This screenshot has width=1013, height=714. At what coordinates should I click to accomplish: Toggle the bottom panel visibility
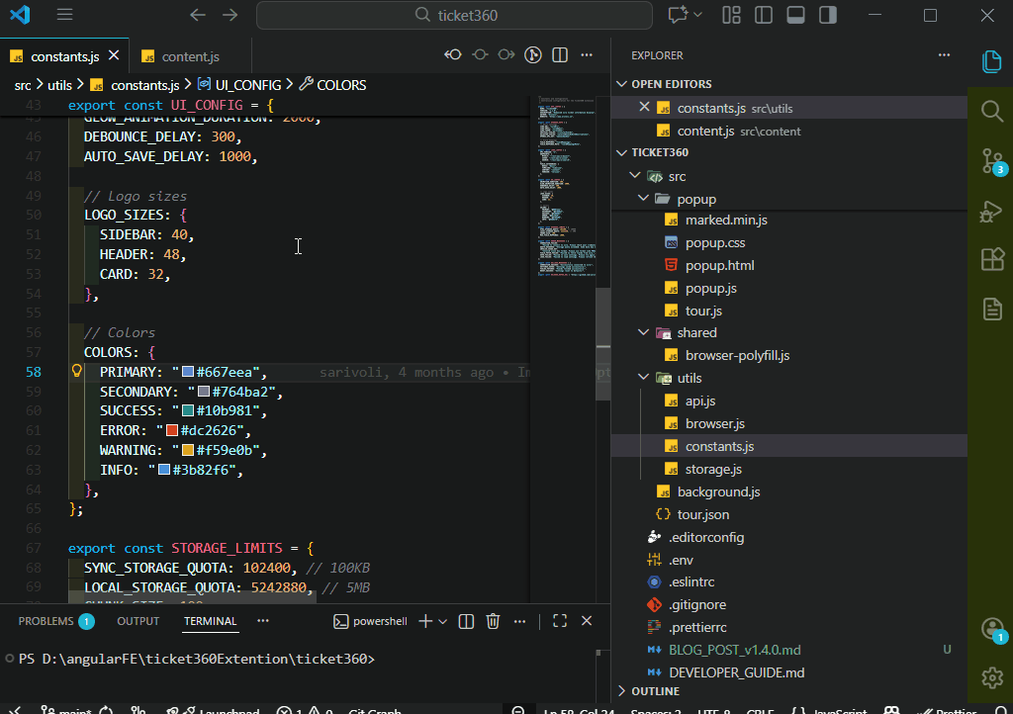click(x=795, y=15)
